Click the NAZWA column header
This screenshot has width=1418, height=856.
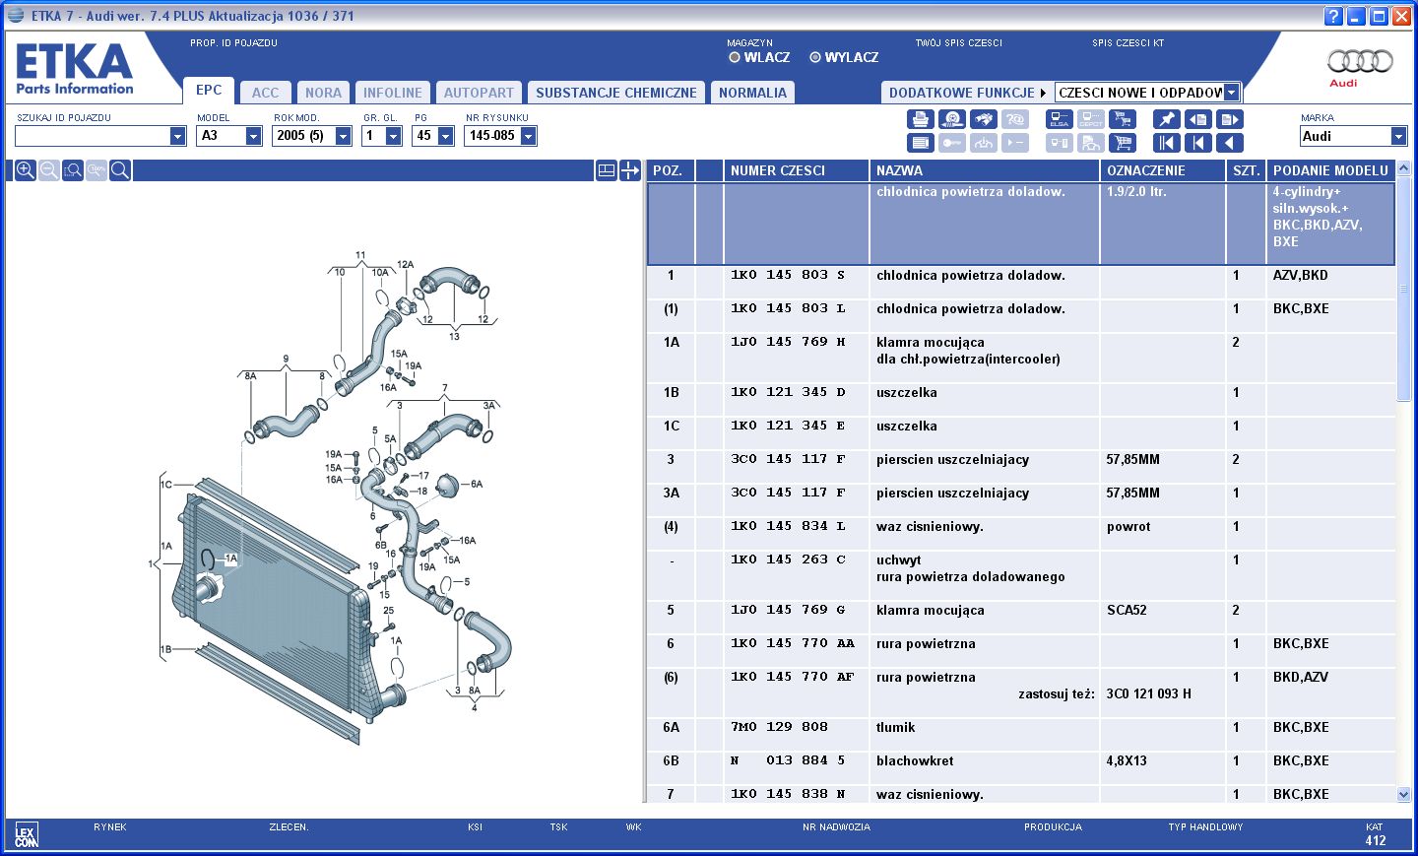985,170
